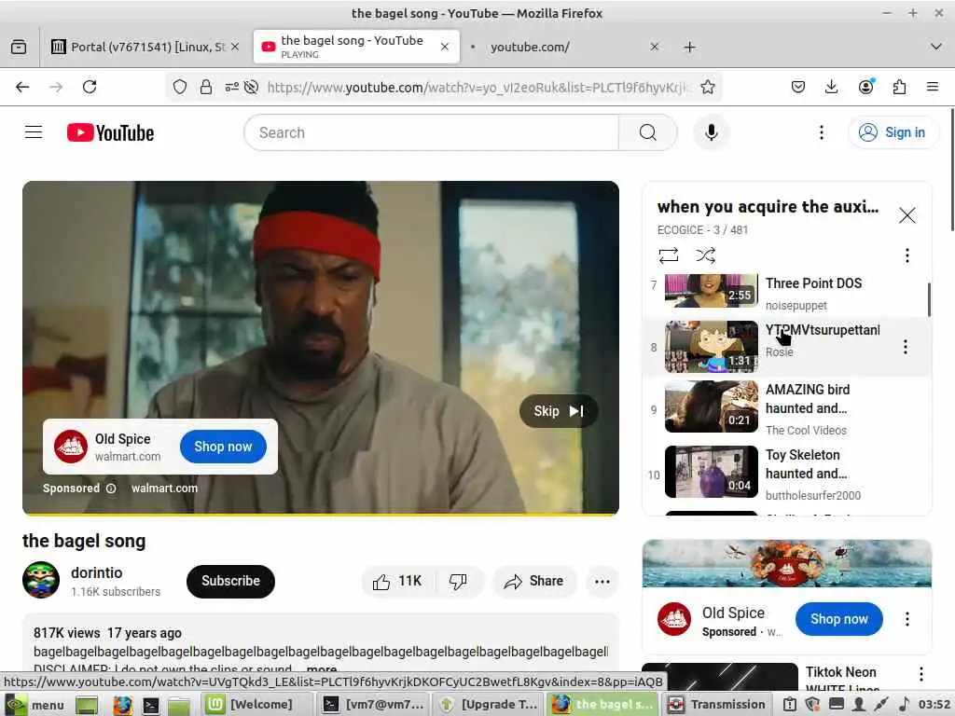Skip the Old Spice ad

[559, 411]
